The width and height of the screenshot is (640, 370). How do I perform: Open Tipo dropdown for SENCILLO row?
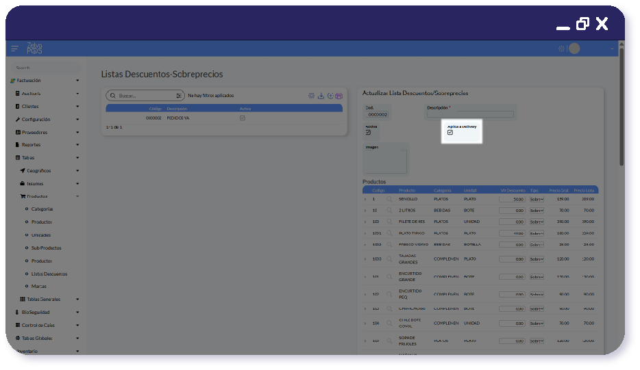[537, 199]
